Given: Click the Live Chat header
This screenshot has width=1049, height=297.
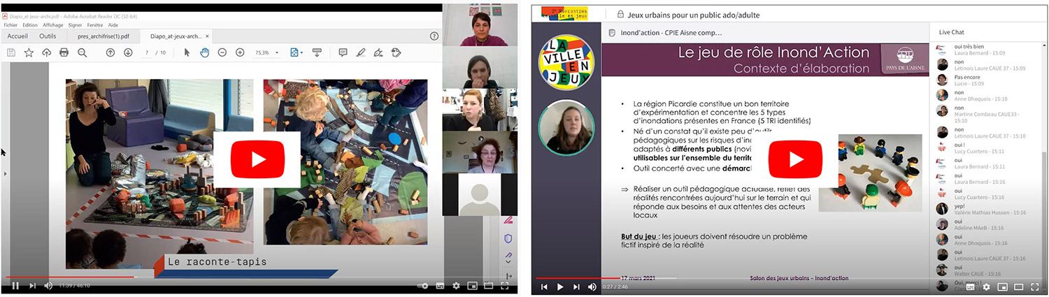Looking at the screenshot, I should [952, 32].
